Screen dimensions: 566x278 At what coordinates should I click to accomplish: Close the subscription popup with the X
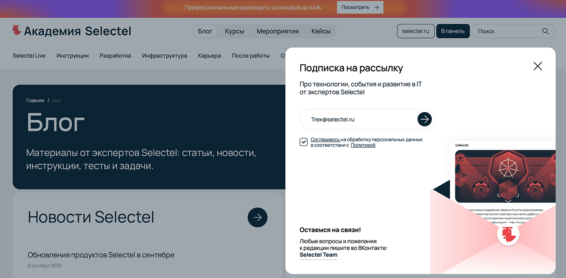pyautogui.click(x=537, y=66)
